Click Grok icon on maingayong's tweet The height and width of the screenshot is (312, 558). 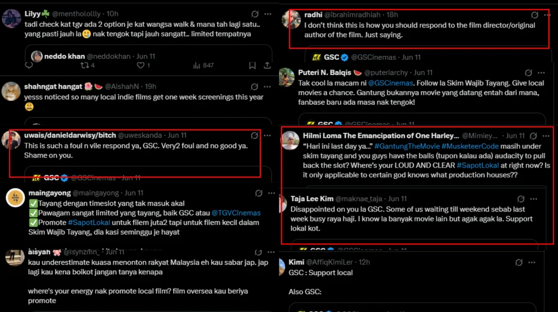[258, 193]
